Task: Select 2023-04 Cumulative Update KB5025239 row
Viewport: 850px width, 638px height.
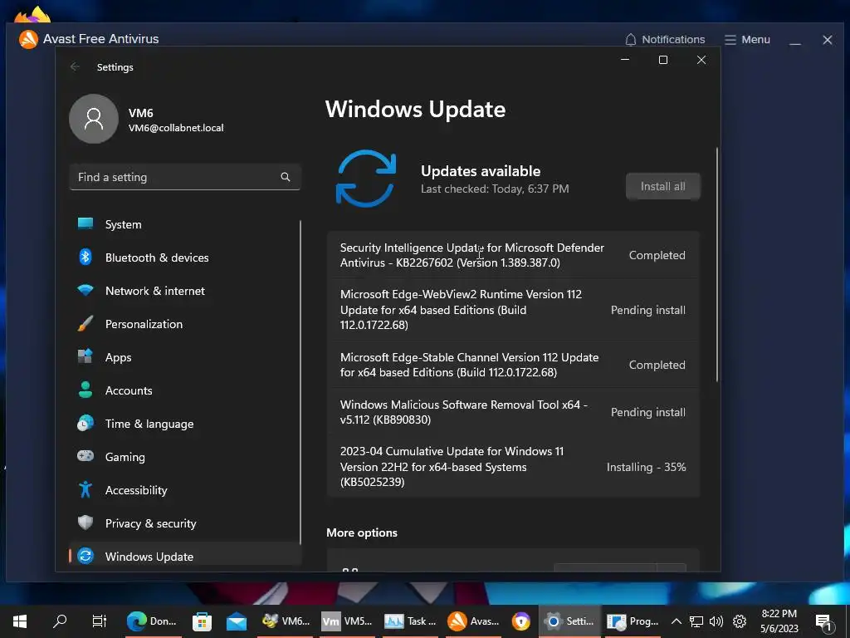Action: [513, 467]
